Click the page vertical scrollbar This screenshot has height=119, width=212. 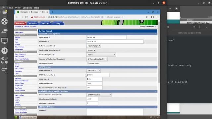tap(159, 52)
